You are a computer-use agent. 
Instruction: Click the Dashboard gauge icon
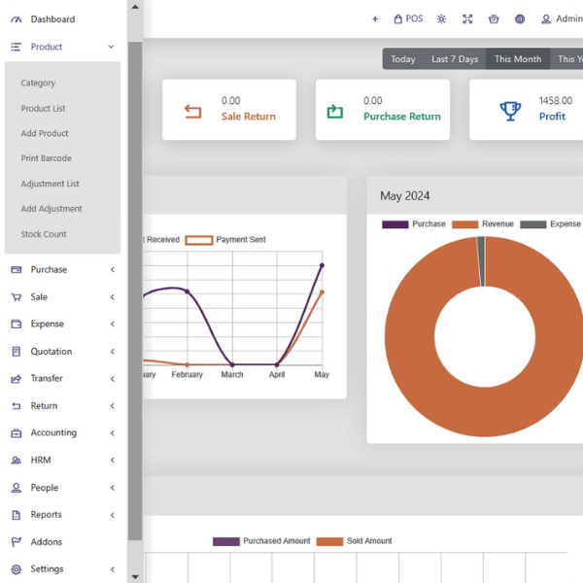pos(16,19)
